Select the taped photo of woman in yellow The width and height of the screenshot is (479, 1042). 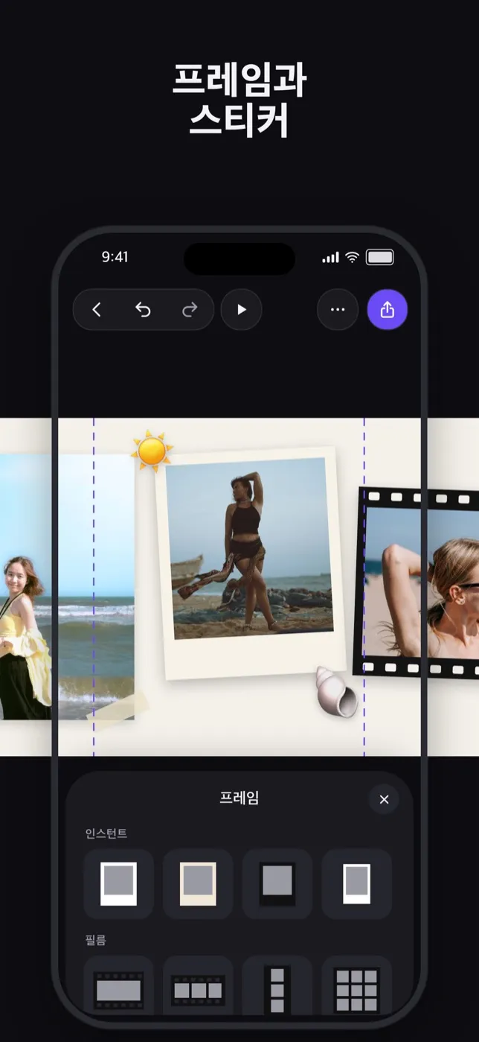(x=67, y=587)
